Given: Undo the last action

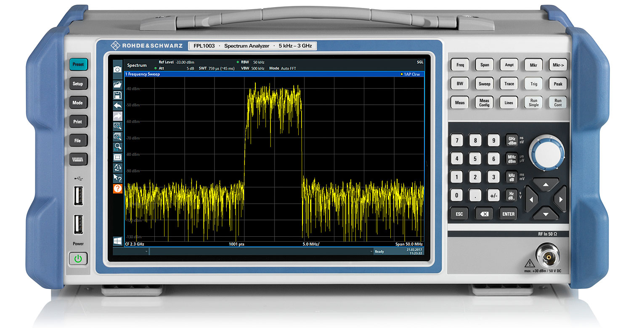Looking at the screenshot, I should point(118,106).
